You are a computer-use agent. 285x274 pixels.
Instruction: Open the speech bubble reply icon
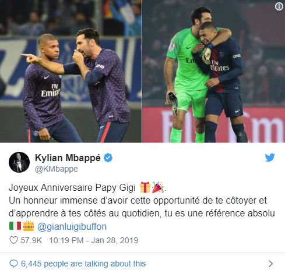click(13, 264)
